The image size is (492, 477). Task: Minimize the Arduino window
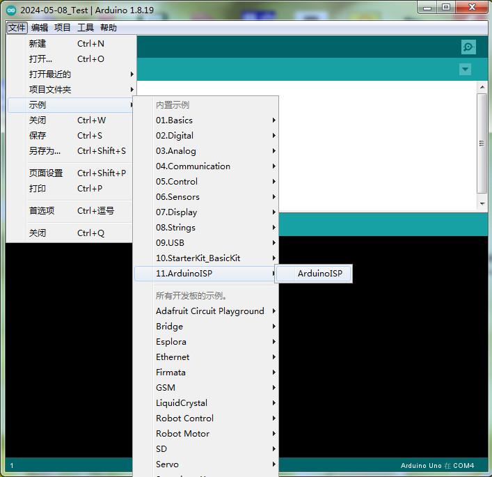427,8
